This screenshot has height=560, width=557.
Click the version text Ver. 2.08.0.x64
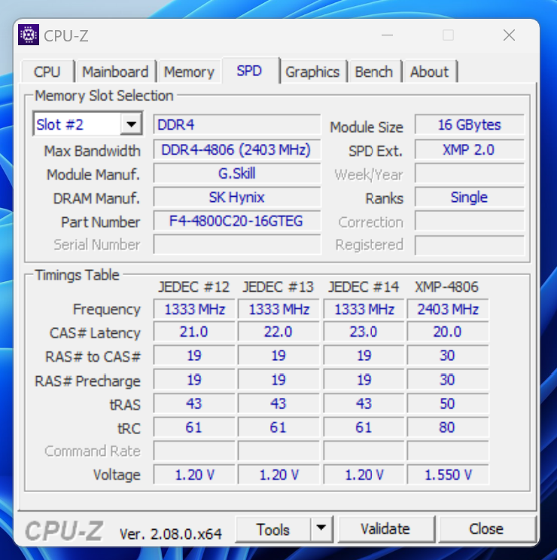(170, 534)
